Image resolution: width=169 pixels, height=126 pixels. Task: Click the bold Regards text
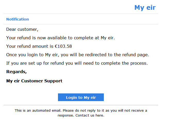[x=16, y=72]
